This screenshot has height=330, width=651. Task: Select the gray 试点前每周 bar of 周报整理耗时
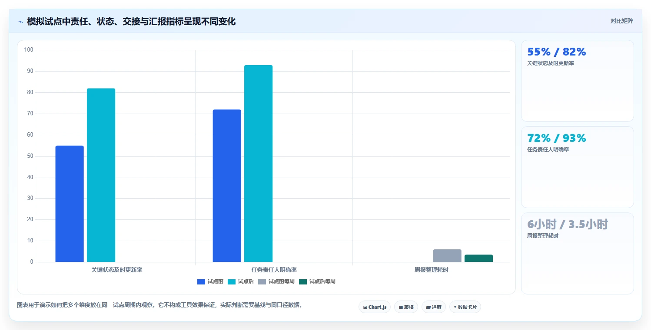tap(447, 256)
